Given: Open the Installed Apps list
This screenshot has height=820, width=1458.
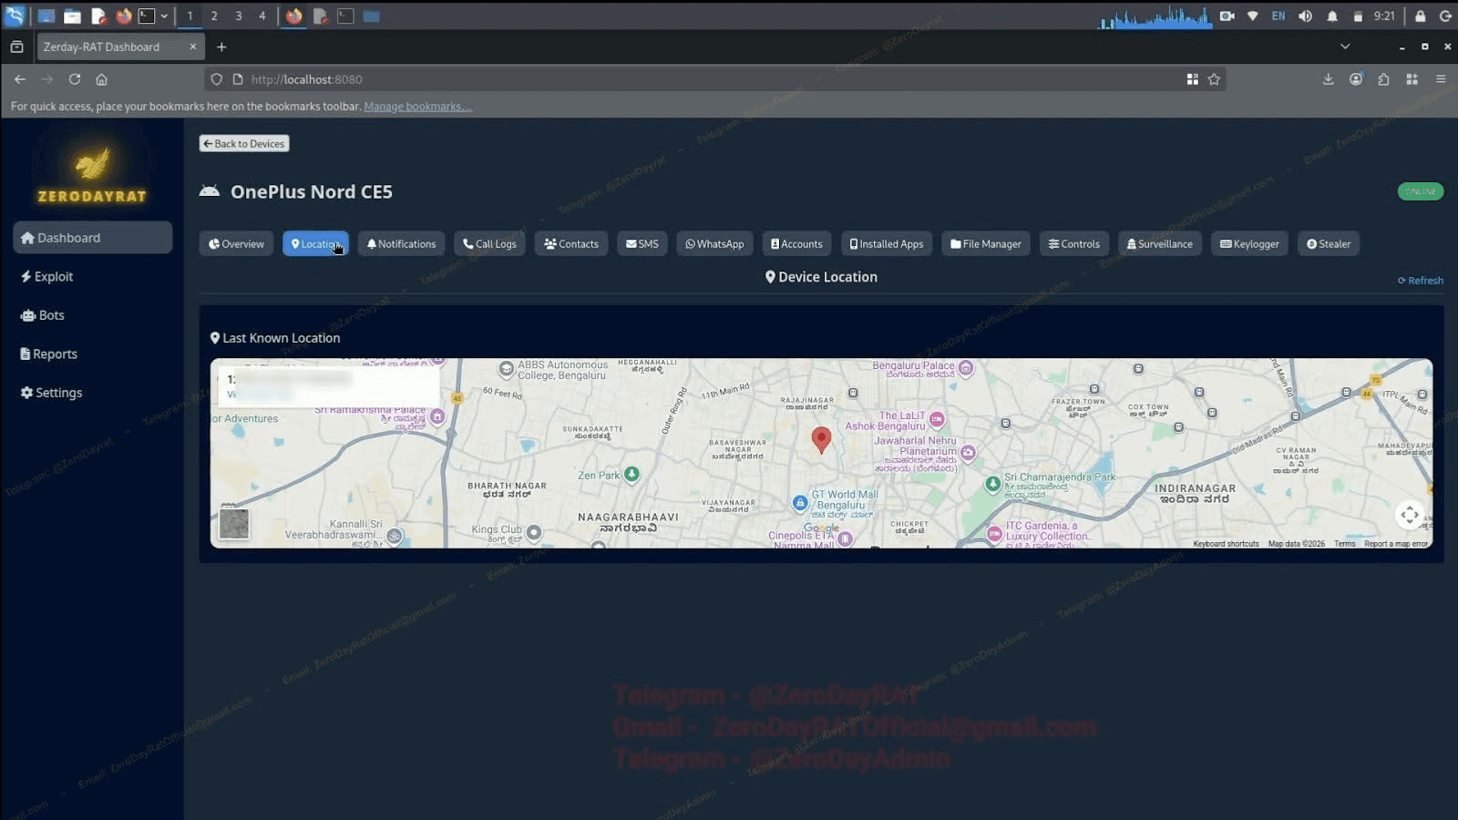Looking at the screenshot, I should click(886, 243).
